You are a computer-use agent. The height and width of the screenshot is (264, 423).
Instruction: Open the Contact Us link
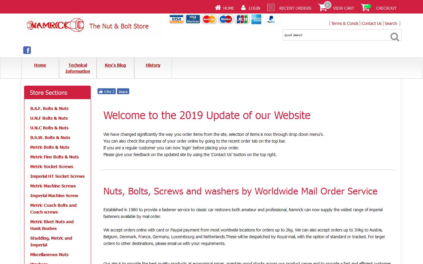click(x=371, y=23)
